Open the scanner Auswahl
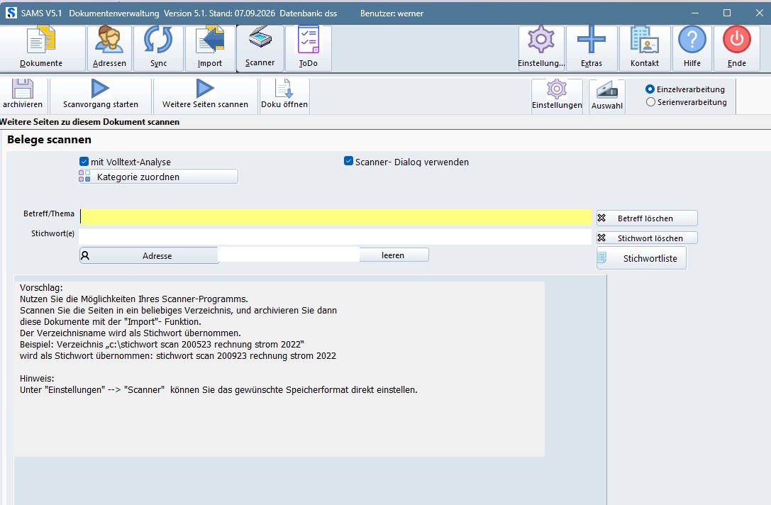This screenshot has width=771, height=505. 606,96
